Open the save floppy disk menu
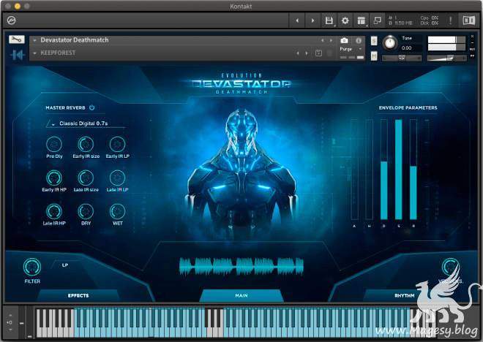Screen dimensions: 483x342 (x=329, y=20)
